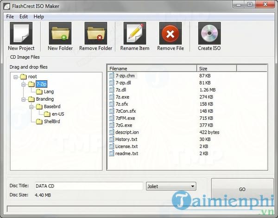
Task: Click the FlashCrest ISO Maker title bar icon
Action: (7, 6)
